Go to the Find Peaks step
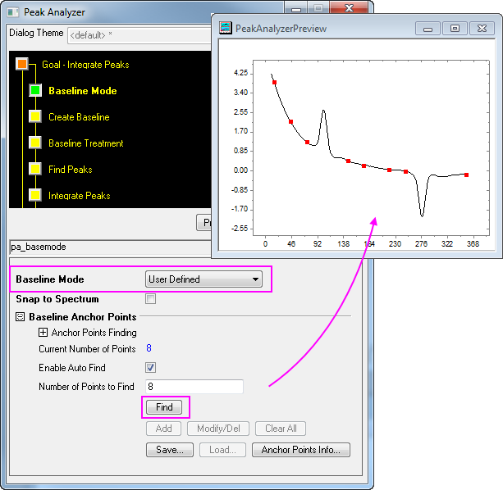 click(71, 170)
